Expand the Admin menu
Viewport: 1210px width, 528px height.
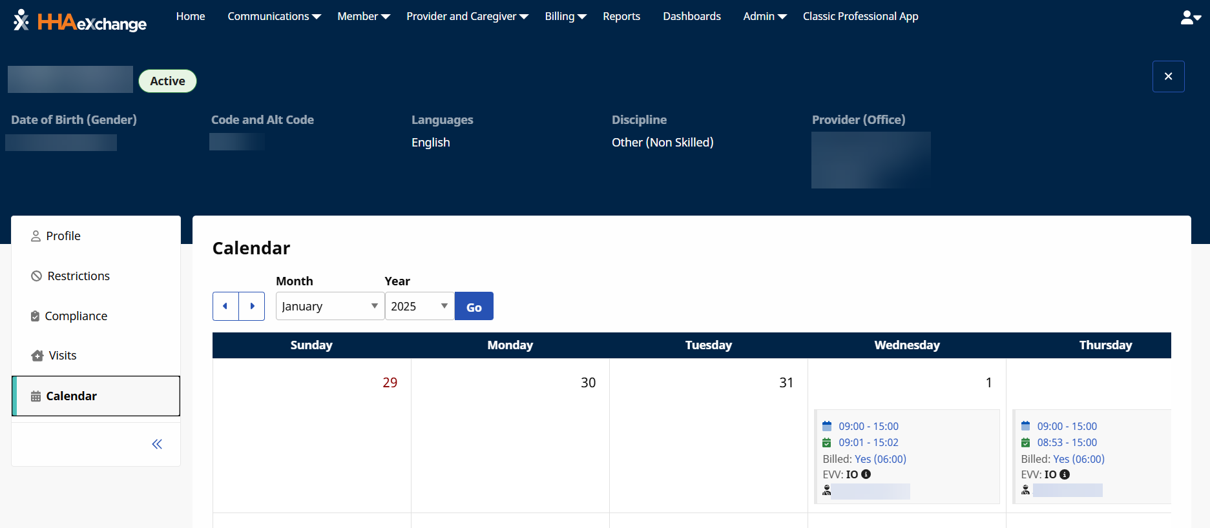[765, 16]
